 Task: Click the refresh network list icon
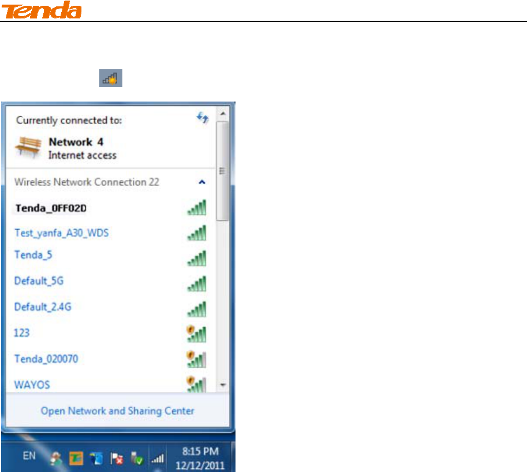coord(203,118)
